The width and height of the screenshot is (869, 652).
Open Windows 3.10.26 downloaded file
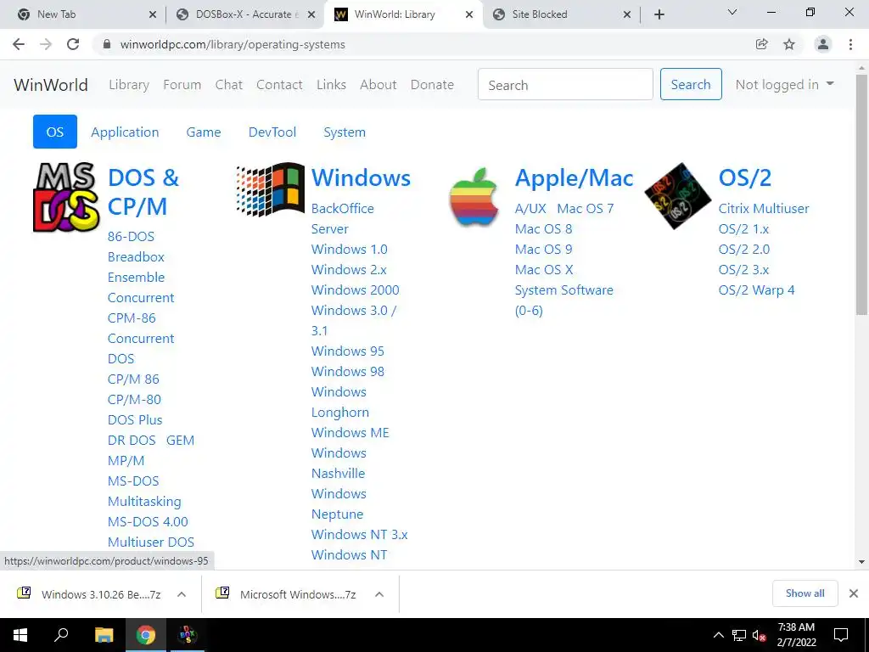pyautogui.click(x=101, y=594)
